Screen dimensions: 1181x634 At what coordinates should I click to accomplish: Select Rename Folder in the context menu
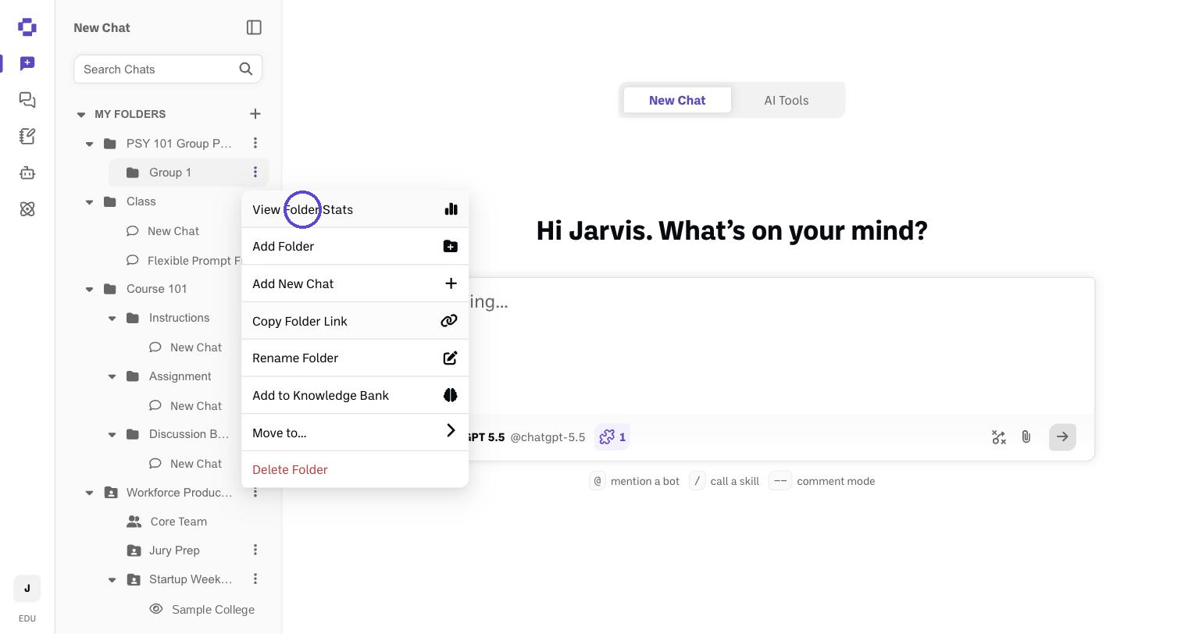click(355, 358)
